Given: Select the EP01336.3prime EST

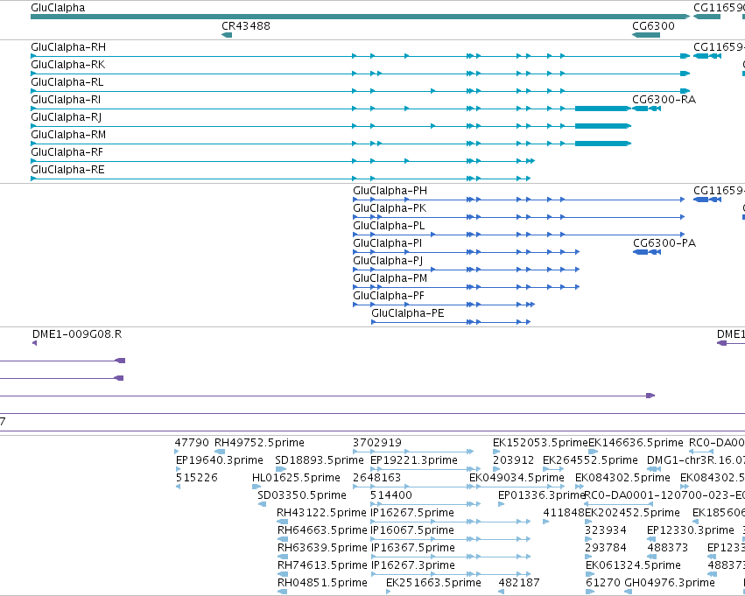Looking at the screenshot, I should [x=541, y=496].
